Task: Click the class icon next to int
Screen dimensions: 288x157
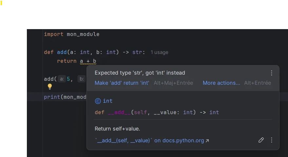Action: [x=98, y=101]
